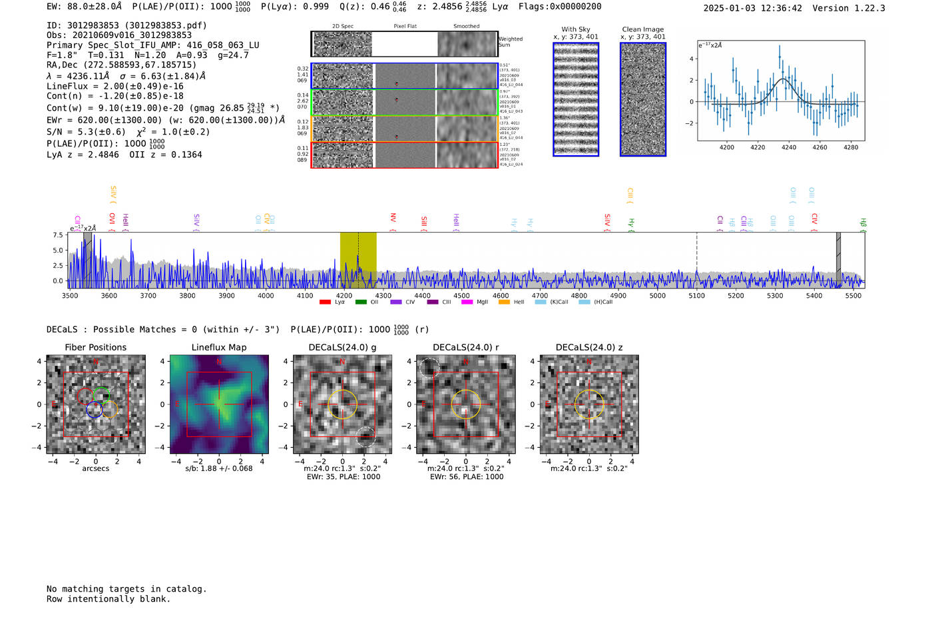
Task: Click the orange fiber circle in Fiber Positions
Action: coord(109,409)
